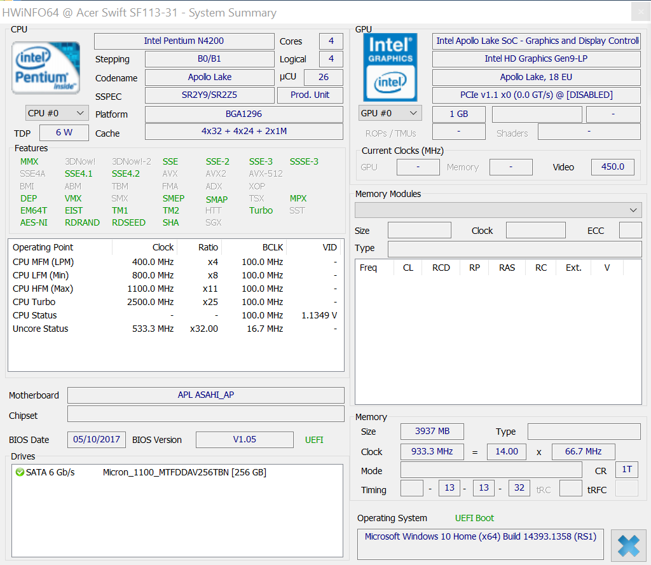
Task: Click the MMX feature label
Action: click(29, 161)
